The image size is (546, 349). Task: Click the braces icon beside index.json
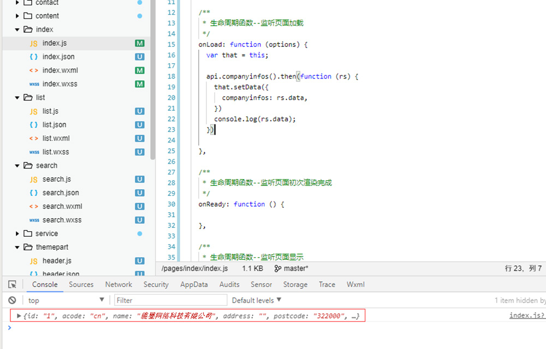pyautogui.click(x=34, y=57)
